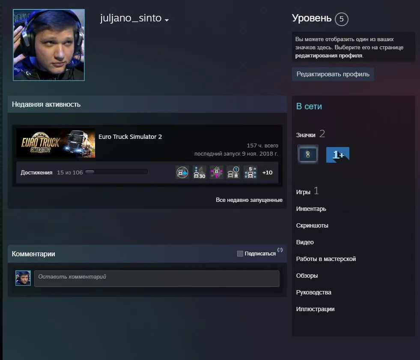Click the achievement icon with magenta arrows
Screen dimensions: 420x360
(x=217, y=172)
